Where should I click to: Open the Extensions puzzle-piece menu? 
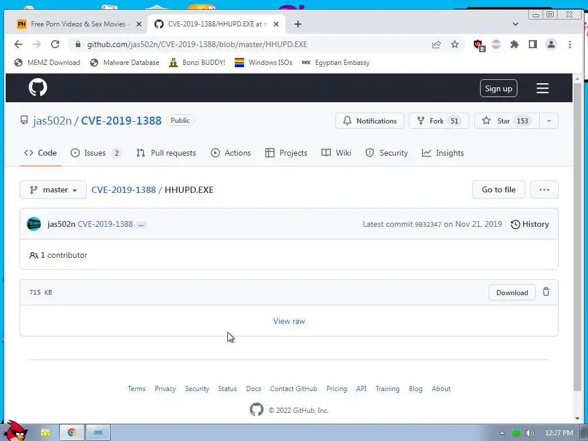(x=514, y=44)
